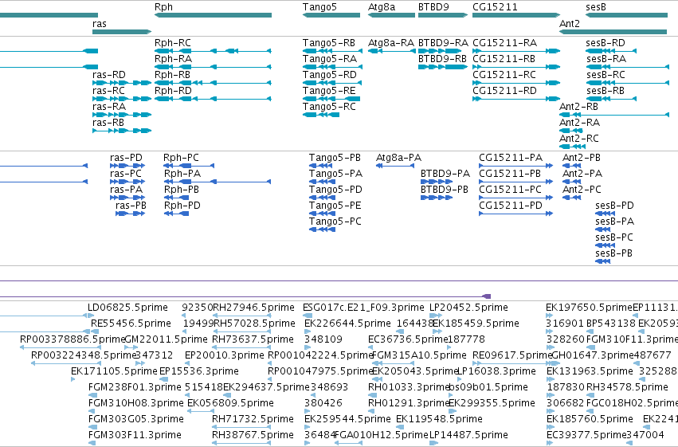This screenshot has height=447, width=678.
Task: Click transcript BTBD9-RB
Action: click(x=442, y=59)
